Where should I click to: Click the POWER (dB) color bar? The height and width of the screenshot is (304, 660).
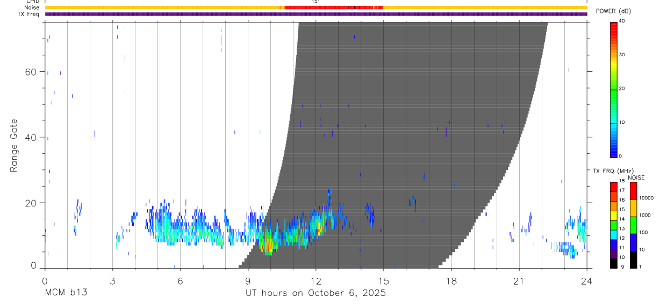click(x=613, y=89)
